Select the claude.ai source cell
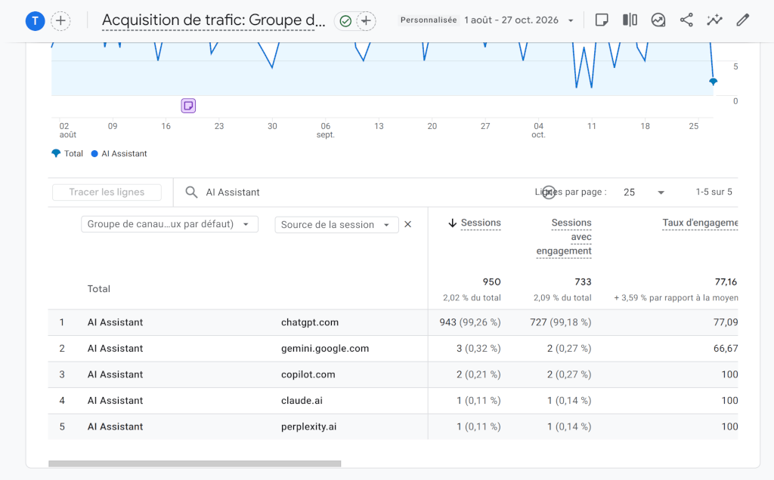Screen dimensions: 774x480 pyautogui.click(x=302, y=401)
